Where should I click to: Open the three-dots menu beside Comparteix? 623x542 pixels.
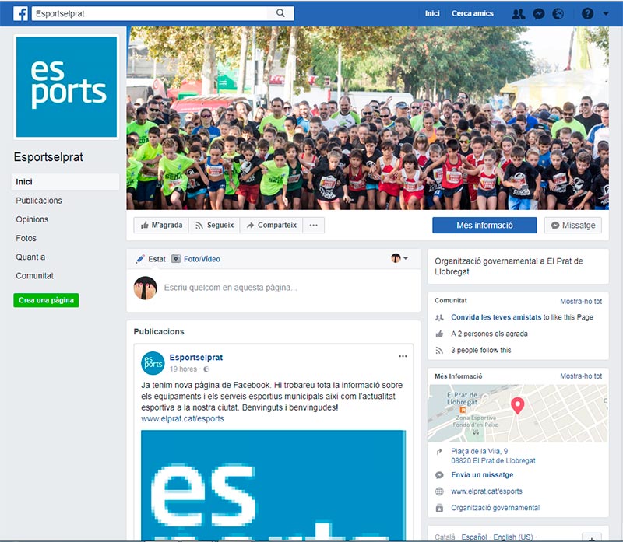click(314, 225)
